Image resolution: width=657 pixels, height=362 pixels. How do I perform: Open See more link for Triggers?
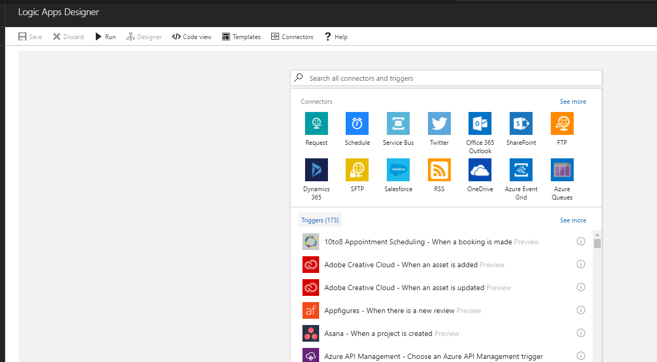[x=573, y=220]
